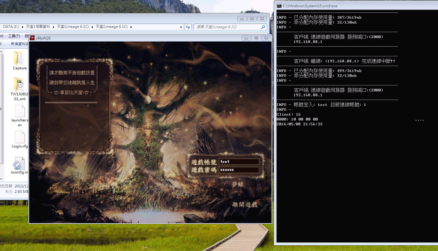Select the Login.cfg file icon

(x=20, y=137)
